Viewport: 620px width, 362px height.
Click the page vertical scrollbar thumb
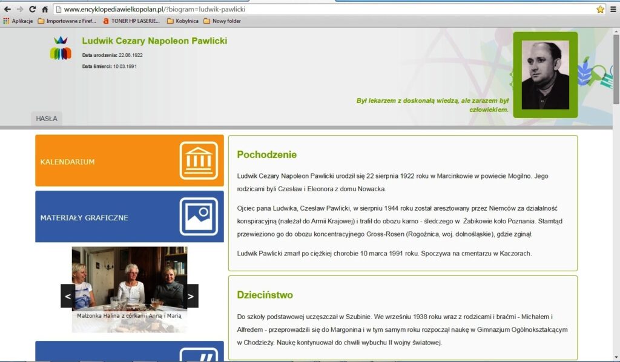pos(616,69)
